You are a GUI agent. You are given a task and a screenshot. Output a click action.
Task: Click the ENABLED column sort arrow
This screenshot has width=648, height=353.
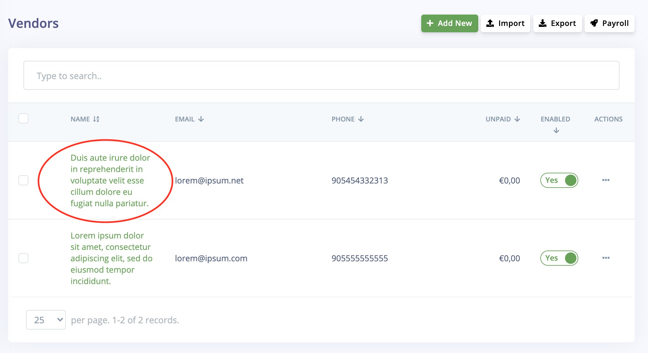pos(556,130)
